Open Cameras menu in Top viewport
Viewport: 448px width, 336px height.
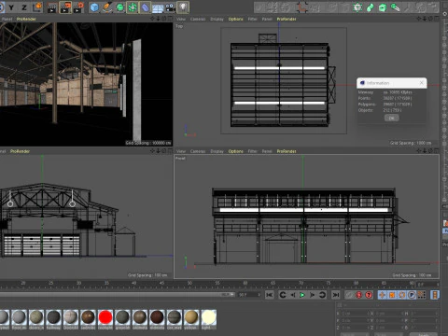click(x=198, y=19)
